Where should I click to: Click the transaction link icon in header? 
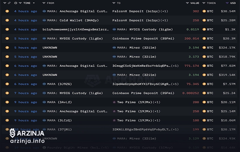(9, 3)
